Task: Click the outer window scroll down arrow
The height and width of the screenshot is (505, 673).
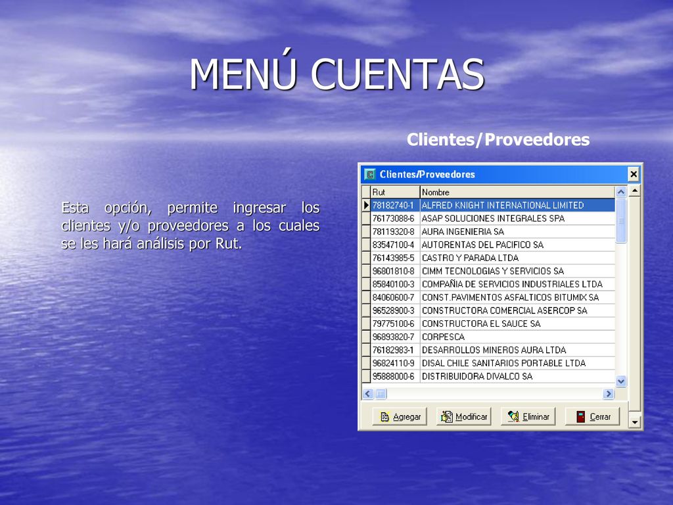Action: point(634,422)
